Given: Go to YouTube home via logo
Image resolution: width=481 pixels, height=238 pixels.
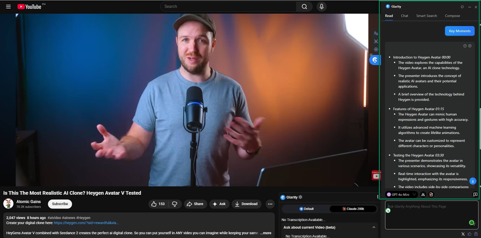Looking at the screenshot, I should (29, 7).
